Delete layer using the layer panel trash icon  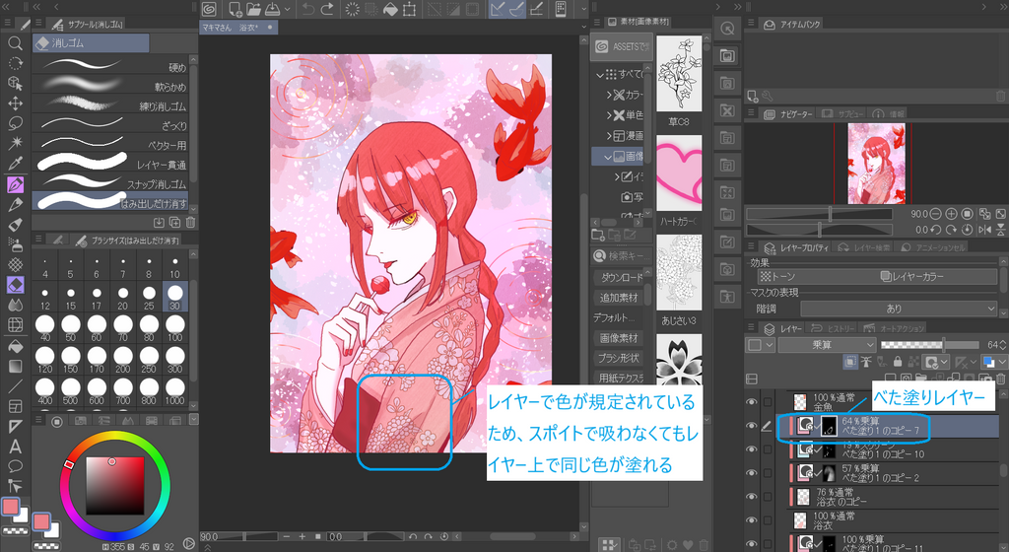pos(1001,379)
